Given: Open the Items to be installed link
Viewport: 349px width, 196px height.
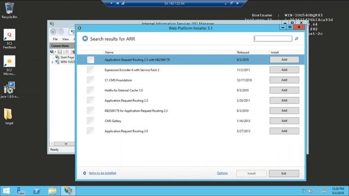Looking at the screenshot, I should pyautogui.click(x=103, y=173).
